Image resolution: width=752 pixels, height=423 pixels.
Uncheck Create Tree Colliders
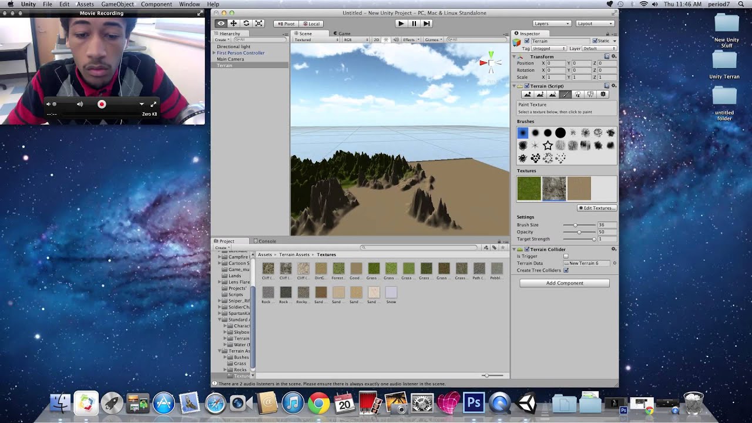click(566, 270)
